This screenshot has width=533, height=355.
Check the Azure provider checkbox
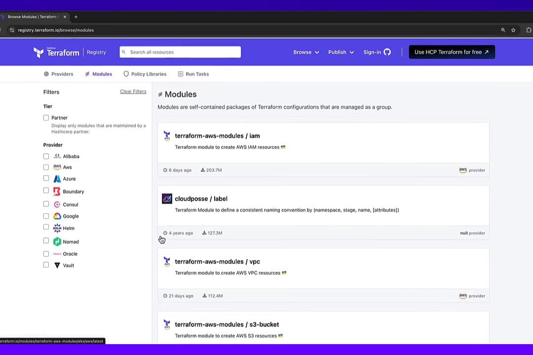(46, 178)
